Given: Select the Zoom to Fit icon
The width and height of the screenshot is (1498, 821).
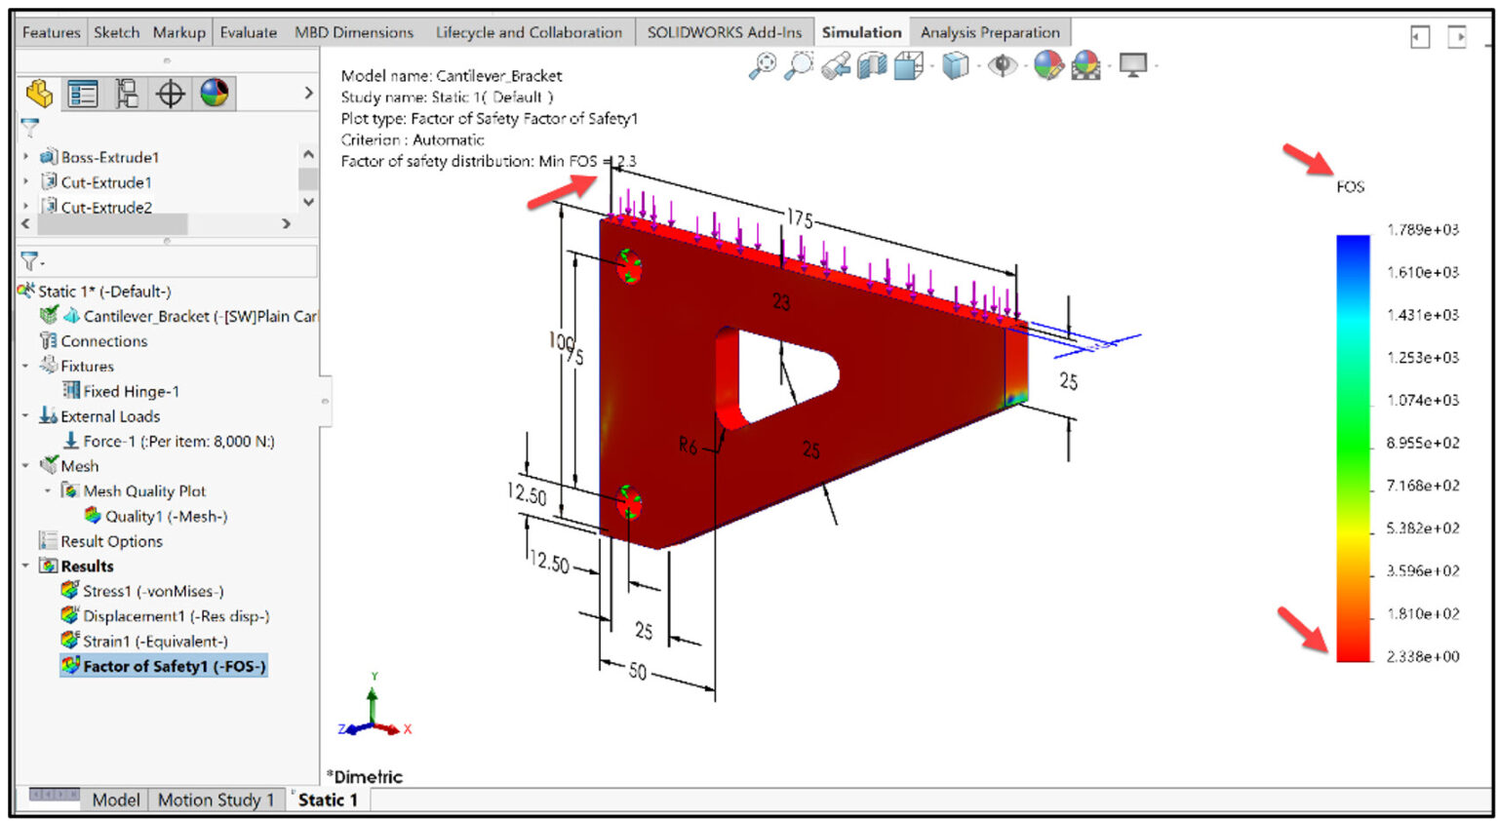Looking at the screenshot, I should (768, 66).
